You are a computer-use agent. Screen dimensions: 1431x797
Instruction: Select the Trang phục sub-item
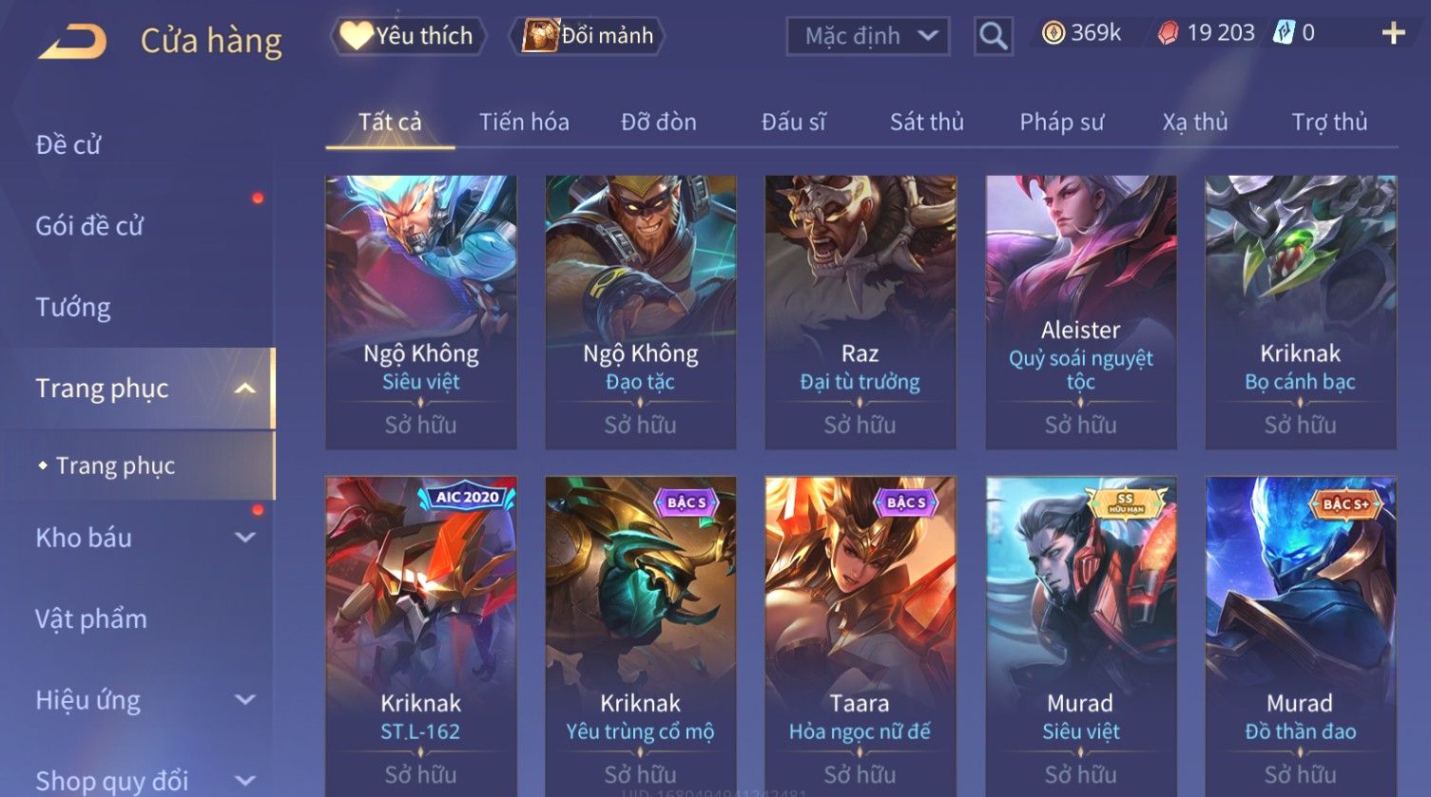click(x=116, y=465)
